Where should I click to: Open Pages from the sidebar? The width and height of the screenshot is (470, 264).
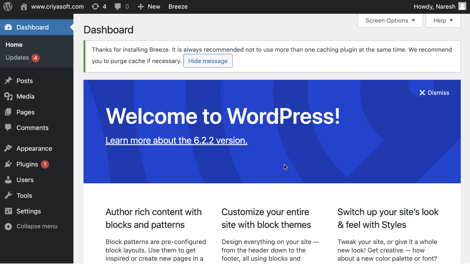(x=37, y=112)
